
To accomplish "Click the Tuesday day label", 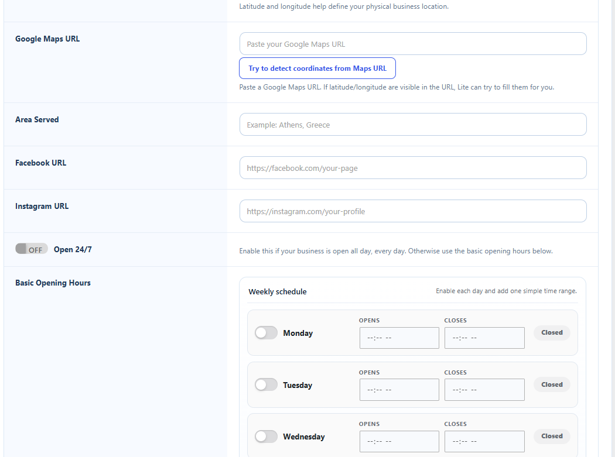I will point(298,385).
